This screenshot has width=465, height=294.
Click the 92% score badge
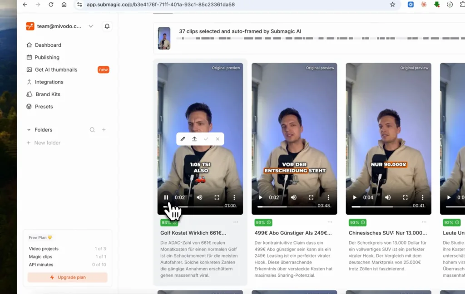(452, 223)
